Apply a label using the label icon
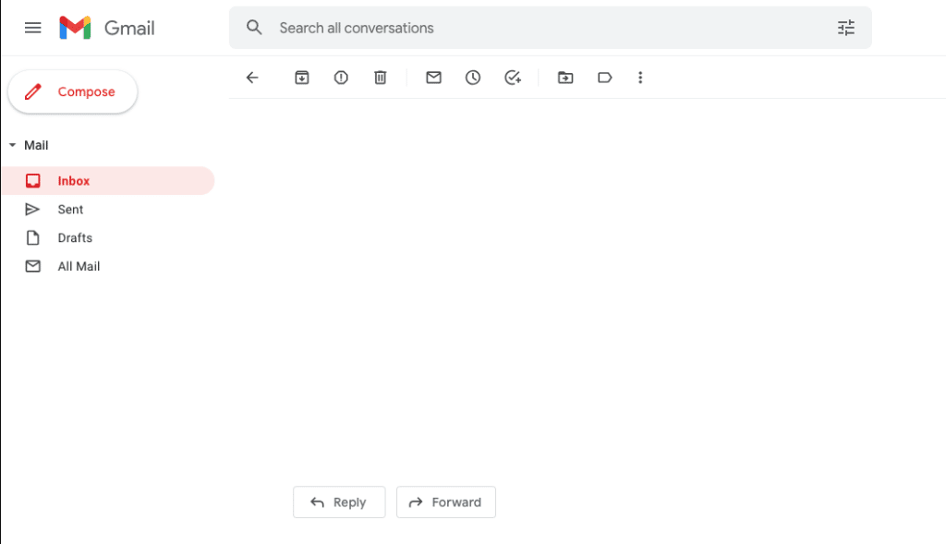Image resolution: width=946 pixels, height=544 pixels. [x=605, y=78]
